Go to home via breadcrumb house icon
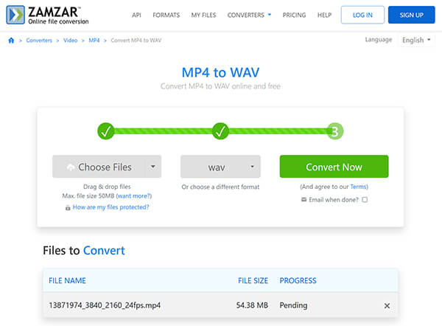Screen dimensions: 442x326 click(x=11, y=41)
